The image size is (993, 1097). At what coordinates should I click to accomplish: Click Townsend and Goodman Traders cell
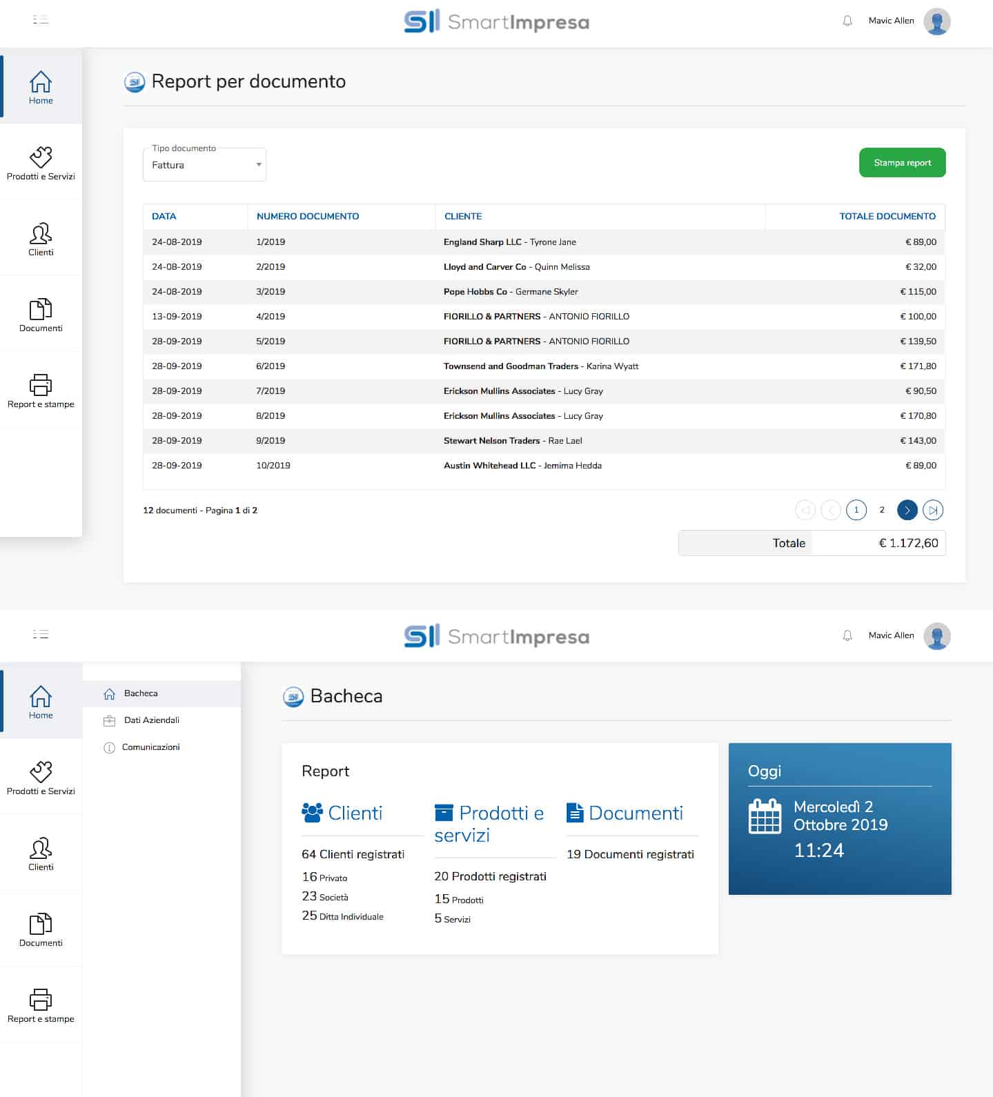point(541,366)
